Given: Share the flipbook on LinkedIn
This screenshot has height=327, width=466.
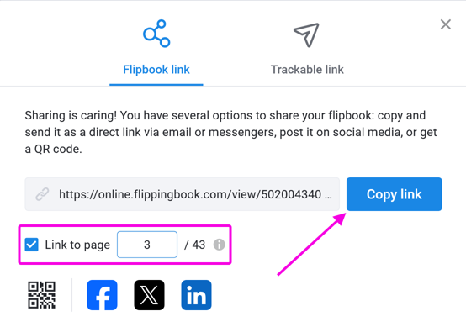Looking at the screenshot, I should (197, 295).
